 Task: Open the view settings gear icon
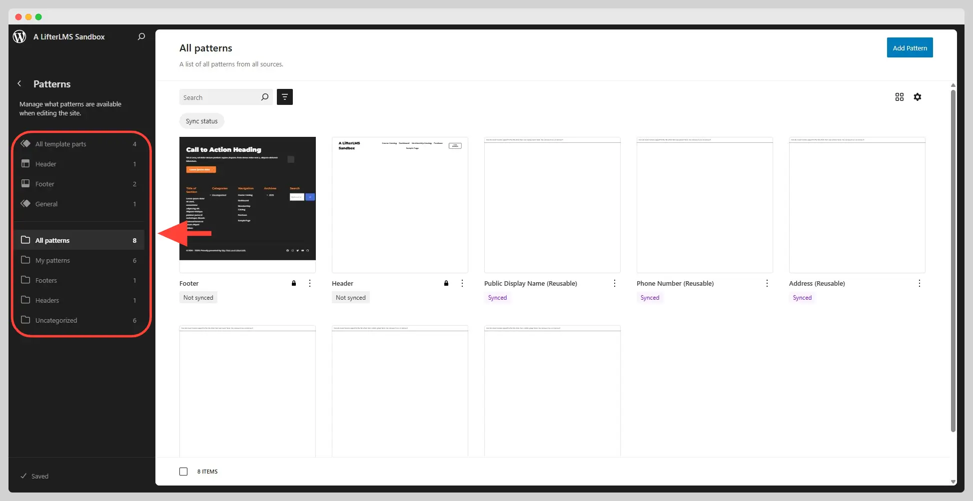[x=918, y=97]
